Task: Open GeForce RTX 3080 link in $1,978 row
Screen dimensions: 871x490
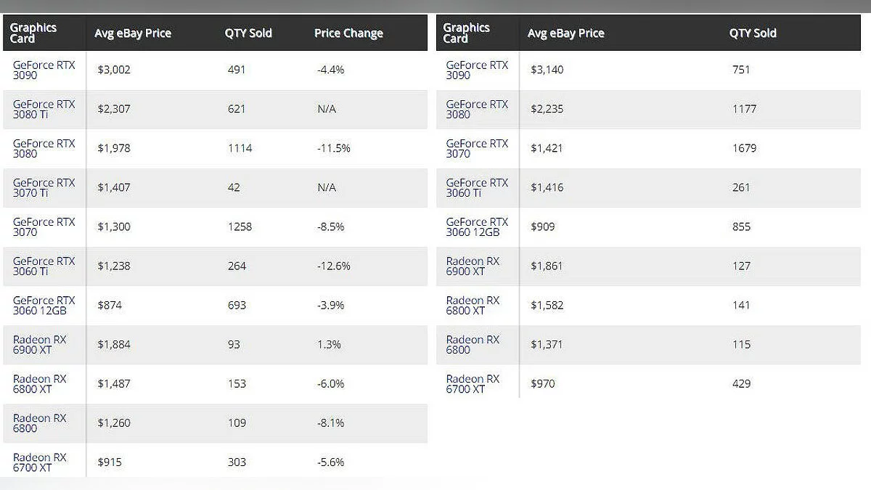Action: (x=44, y=149)
